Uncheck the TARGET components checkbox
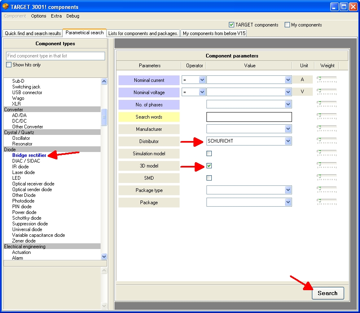The width and height of the screenshot is (360, 313). tap(231, 24)
